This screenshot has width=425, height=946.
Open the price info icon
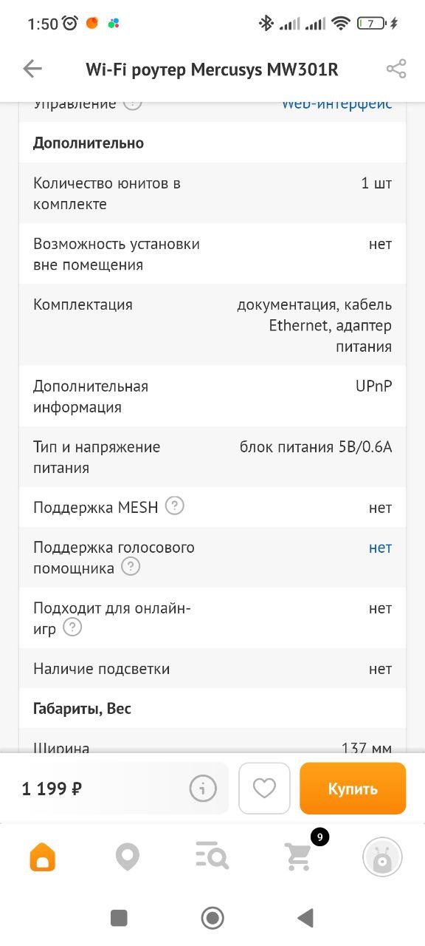[x=203, y=789]
